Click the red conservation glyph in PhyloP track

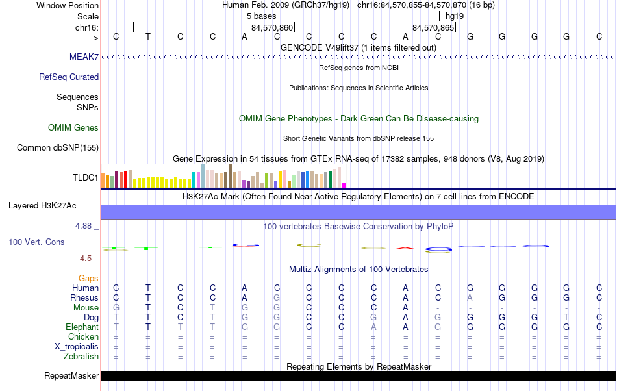[x=405, y=248]
